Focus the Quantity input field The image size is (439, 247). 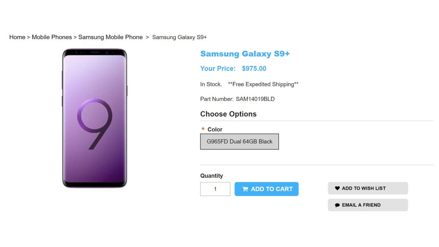click(215, 189)
